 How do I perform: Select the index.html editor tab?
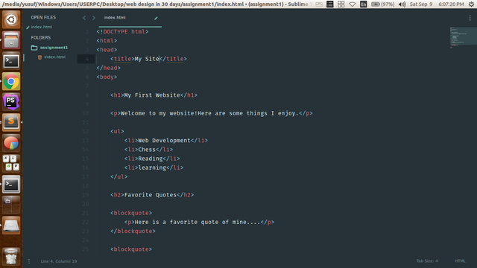click(x=130, y=18)
